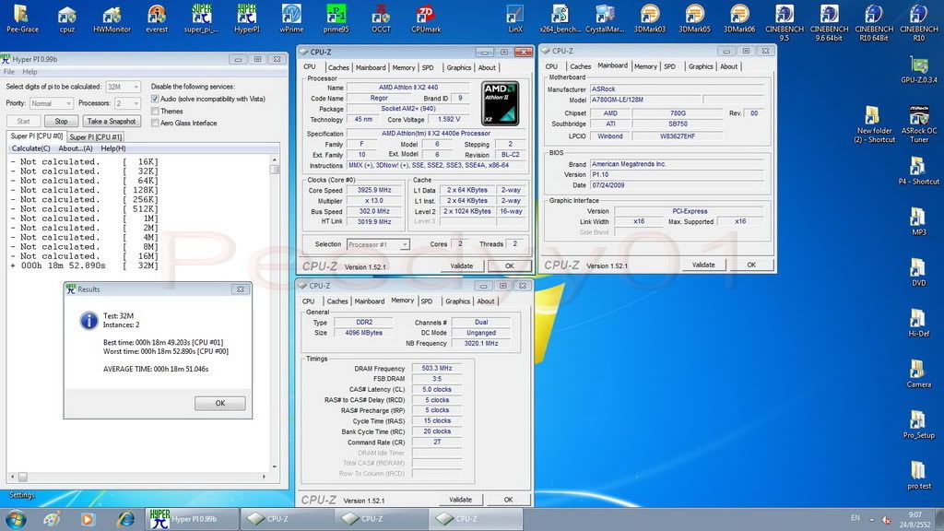Open the Pee-Grace desktop icon
944x531 pixels.
click(22, 18)
